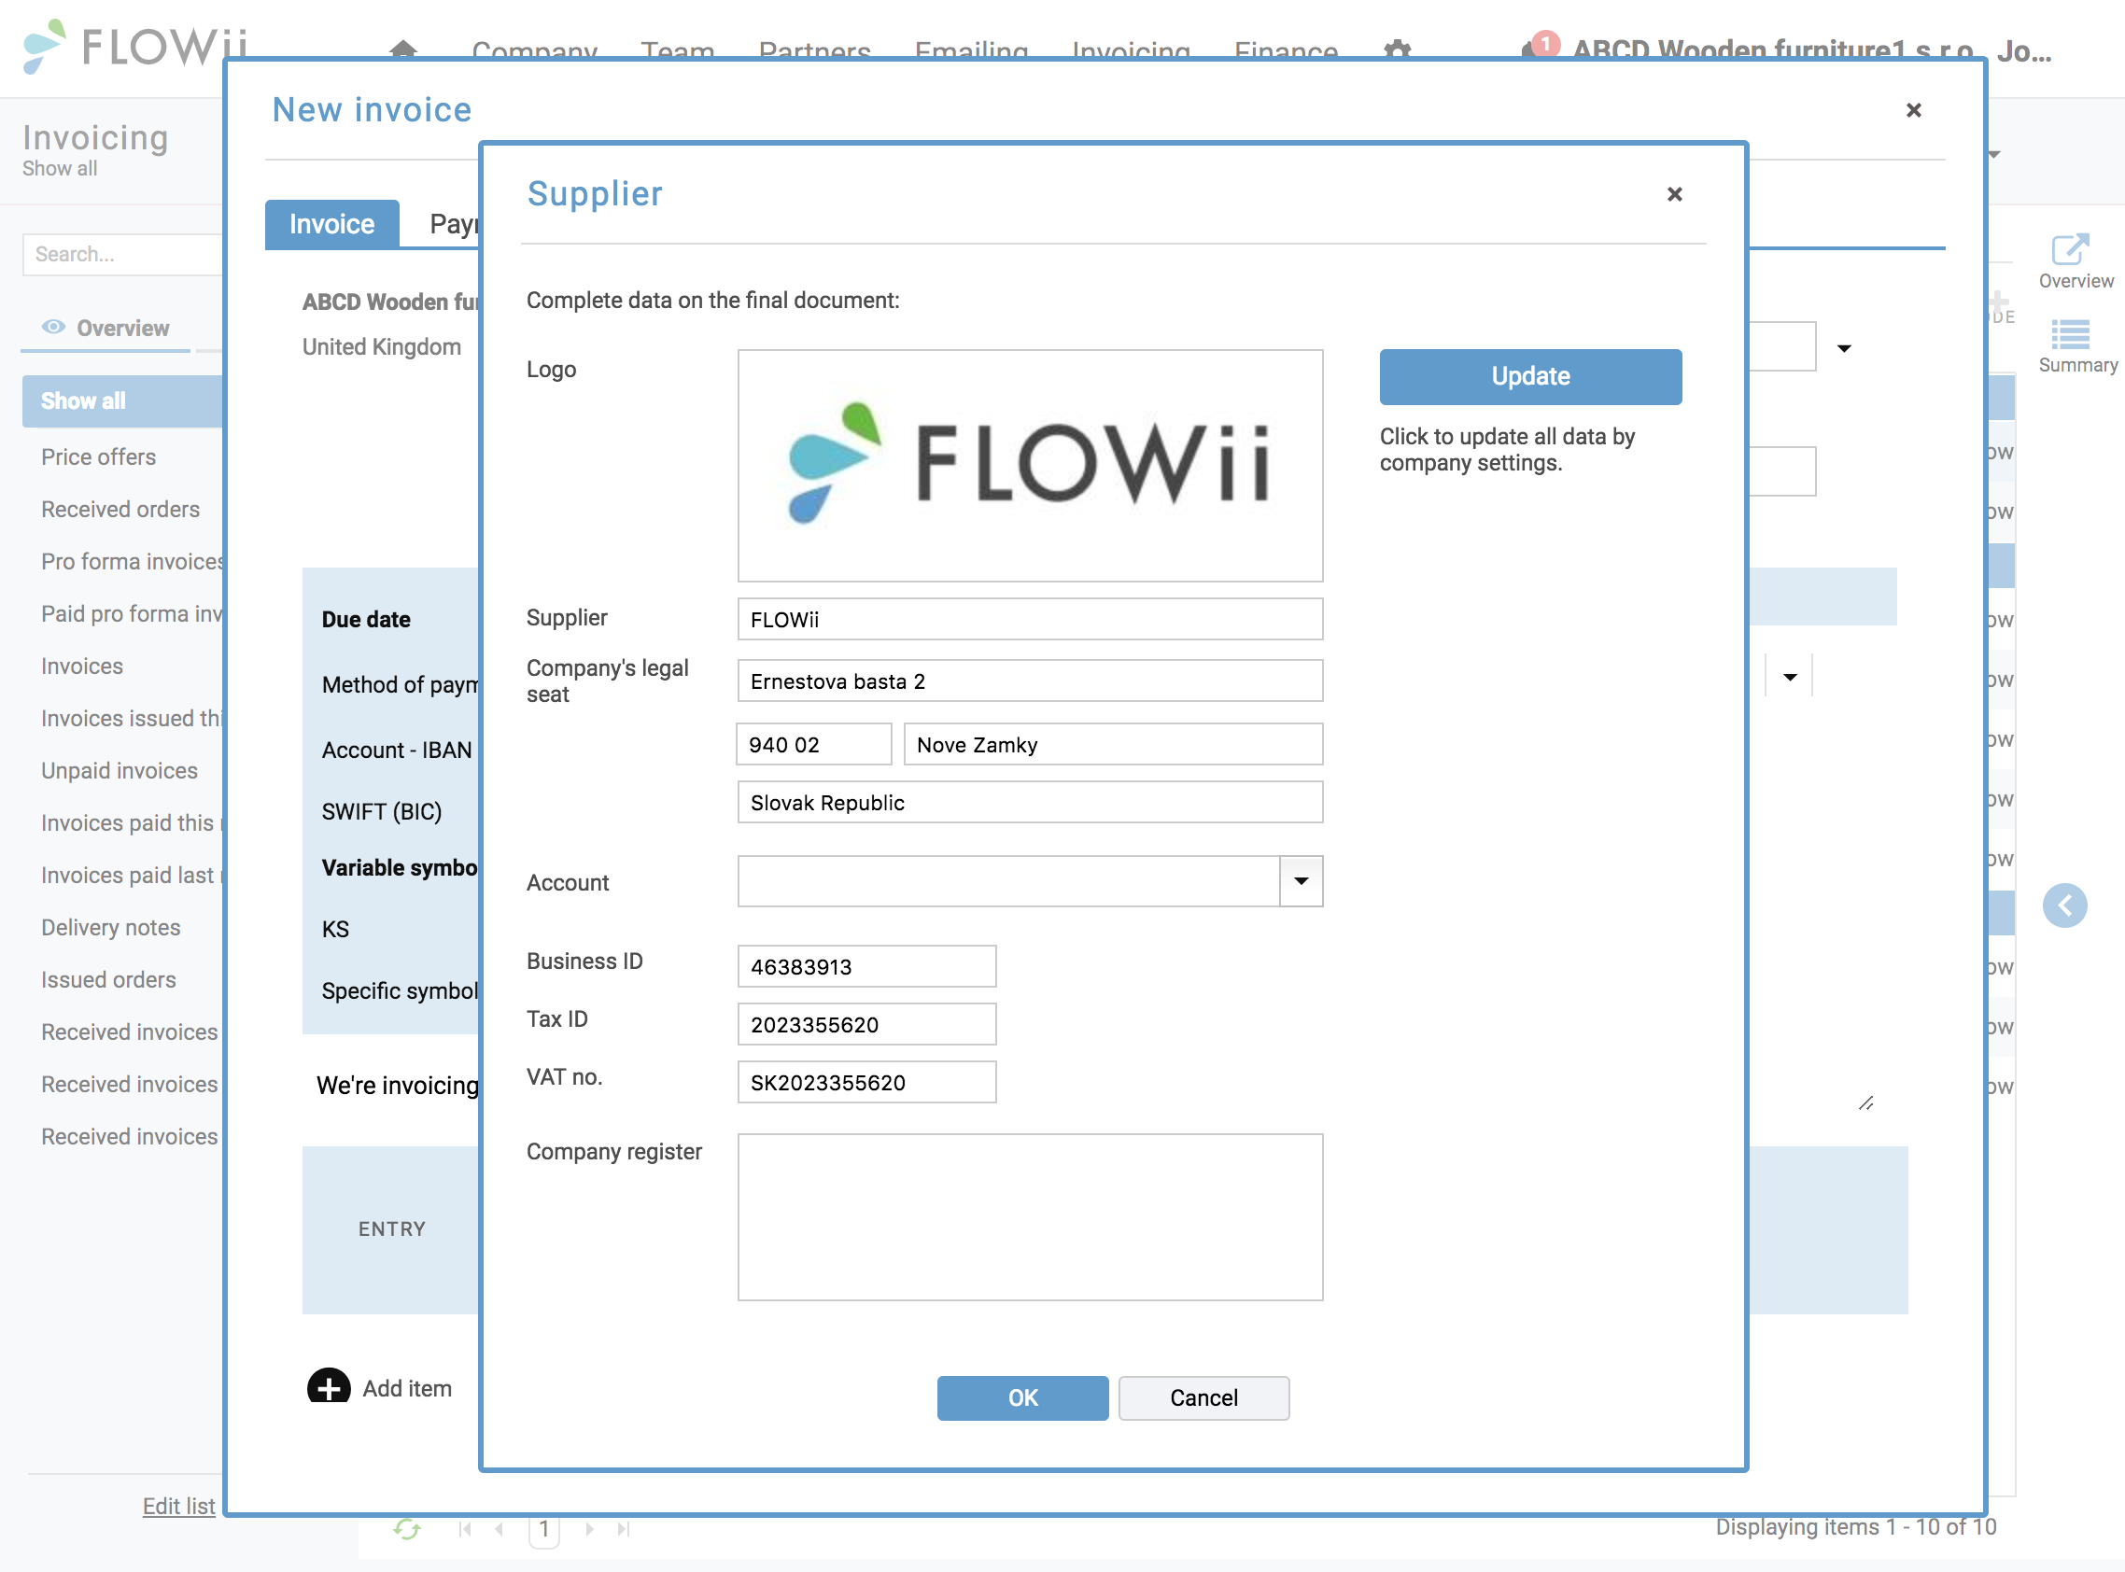
Task: Close the Supplier dialog with X
Action: (x=1674, y=194)
